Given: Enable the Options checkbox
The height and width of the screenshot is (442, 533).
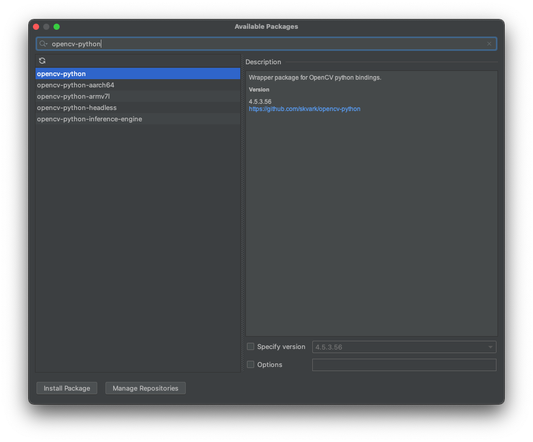Looking at the screenshot, I should coord(251,364).
